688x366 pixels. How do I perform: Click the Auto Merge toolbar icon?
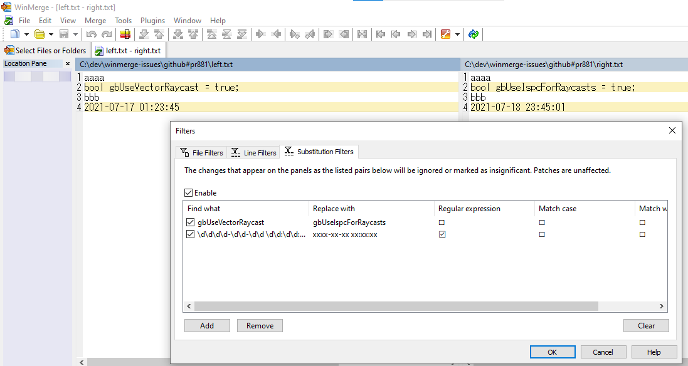[x=362, y=34]
